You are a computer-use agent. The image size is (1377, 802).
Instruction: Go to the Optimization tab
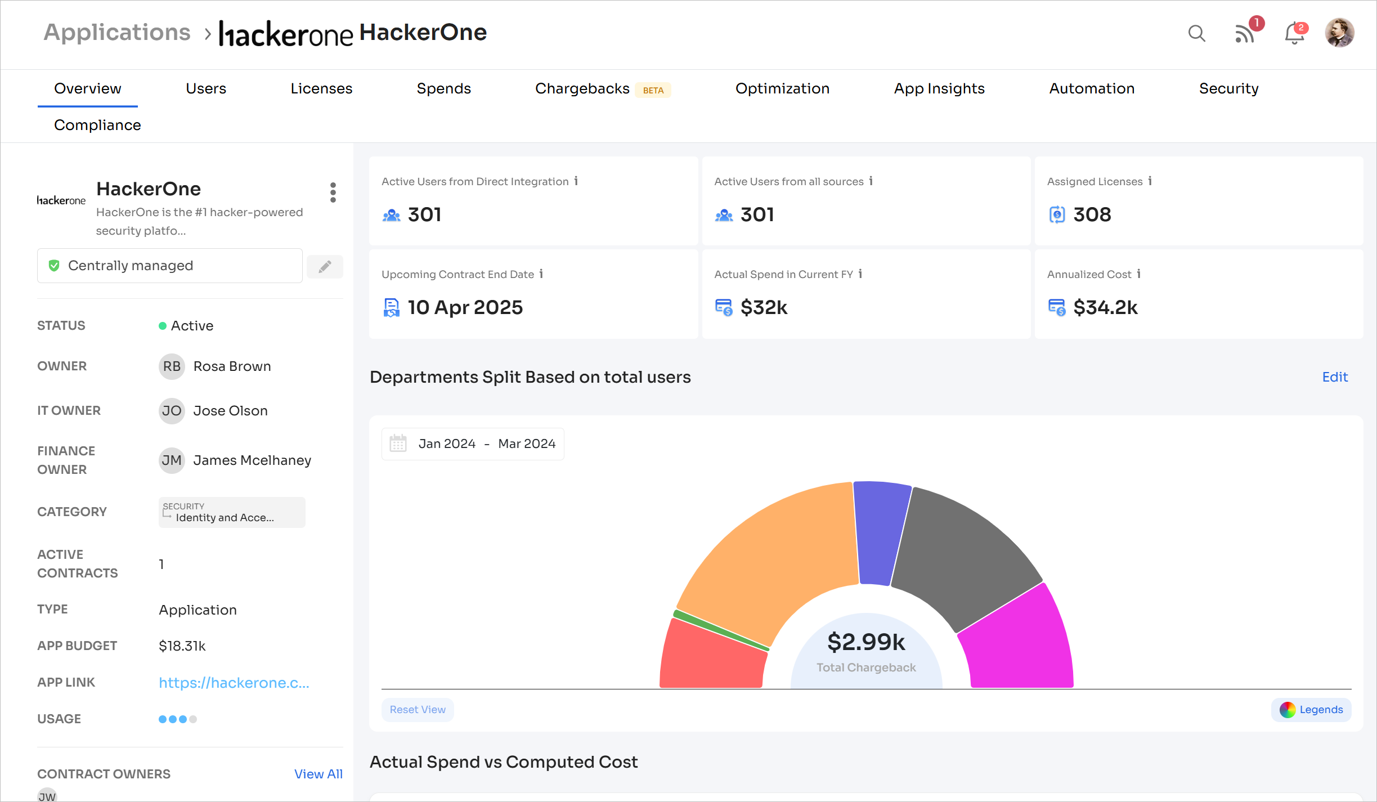(x=782, y=89)
